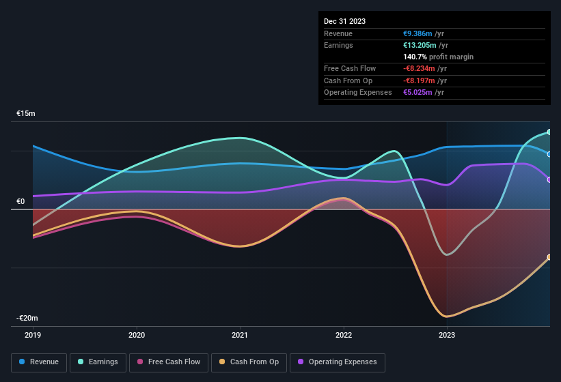The width and height of the screenshot is (561, 382).
Task: Click the 2021 x-axis label
Action: pyautogui.click(x=240, y=335)
